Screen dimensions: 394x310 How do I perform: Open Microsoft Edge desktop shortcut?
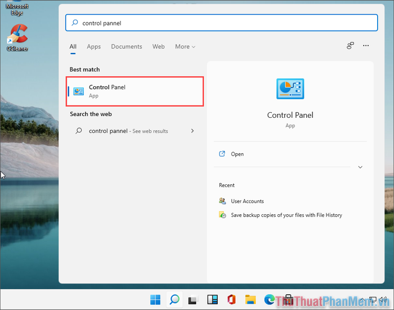tap(17, 8)
